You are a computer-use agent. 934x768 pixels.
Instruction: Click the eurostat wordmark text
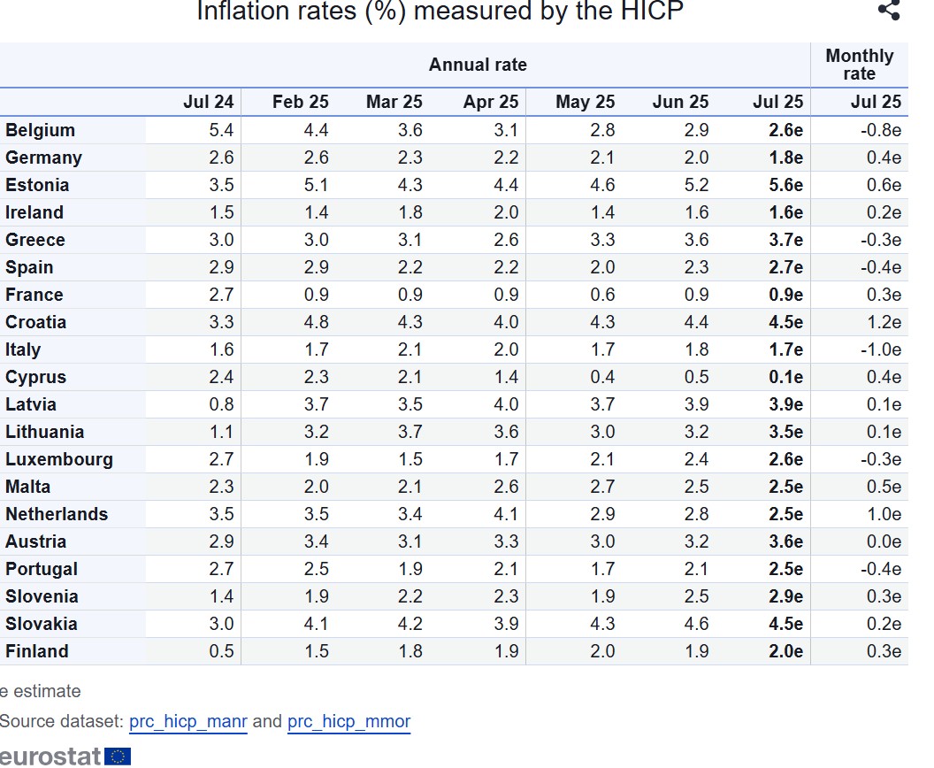[50, 756]
